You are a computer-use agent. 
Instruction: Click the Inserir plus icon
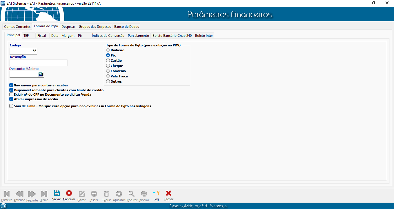(x=94, y=194)
